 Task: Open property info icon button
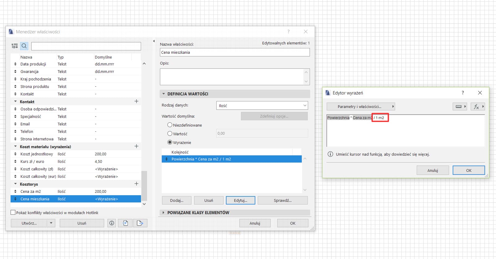112,223
